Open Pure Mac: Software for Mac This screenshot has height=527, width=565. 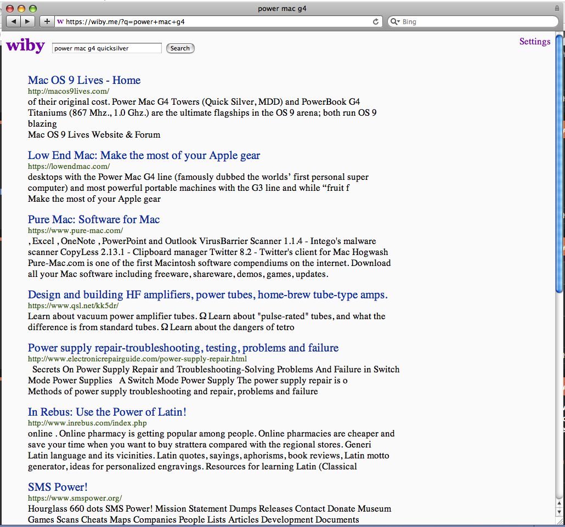(94, 219)
